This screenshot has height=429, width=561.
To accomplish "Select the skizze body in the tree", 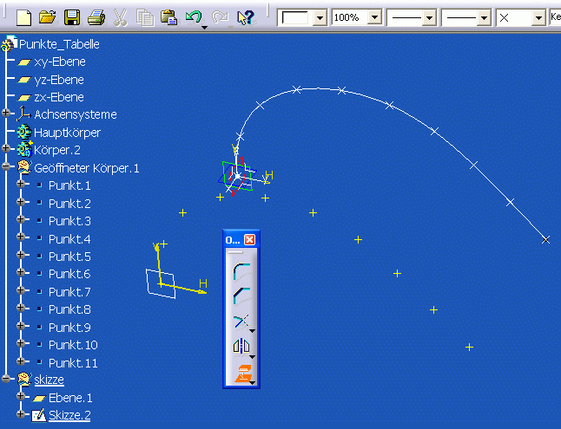I will (x=49, y=380).
